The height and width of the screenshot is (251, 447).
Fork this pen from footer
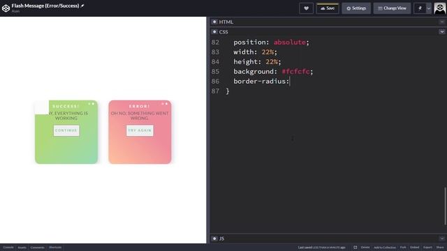click(x=403, y=248)
